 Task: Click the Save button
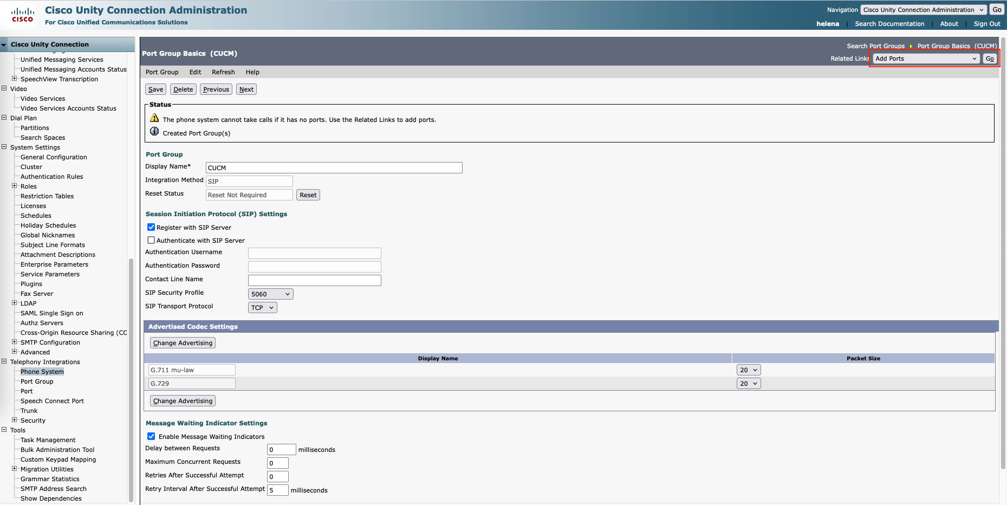click(155, 89)
